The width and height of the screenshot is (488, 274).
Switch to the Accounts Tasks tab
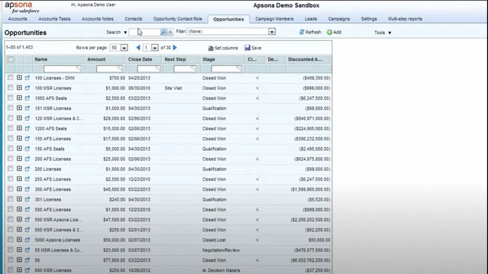pos(54,19)
